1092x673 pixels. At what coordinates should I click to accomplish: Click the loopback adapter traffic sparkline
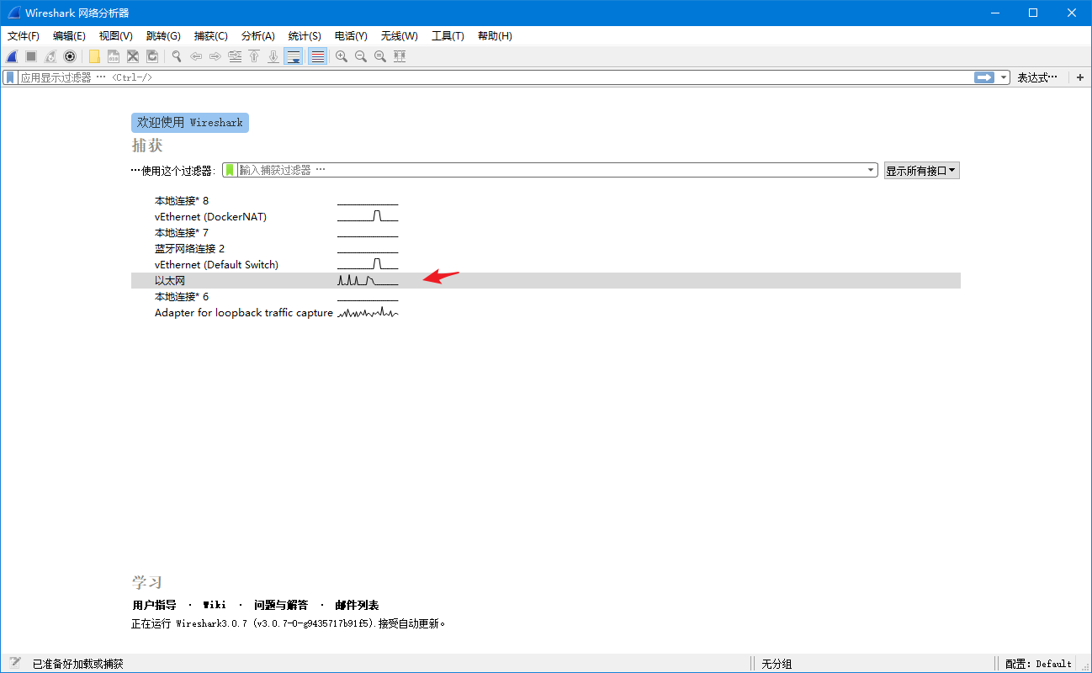point(368,312)
